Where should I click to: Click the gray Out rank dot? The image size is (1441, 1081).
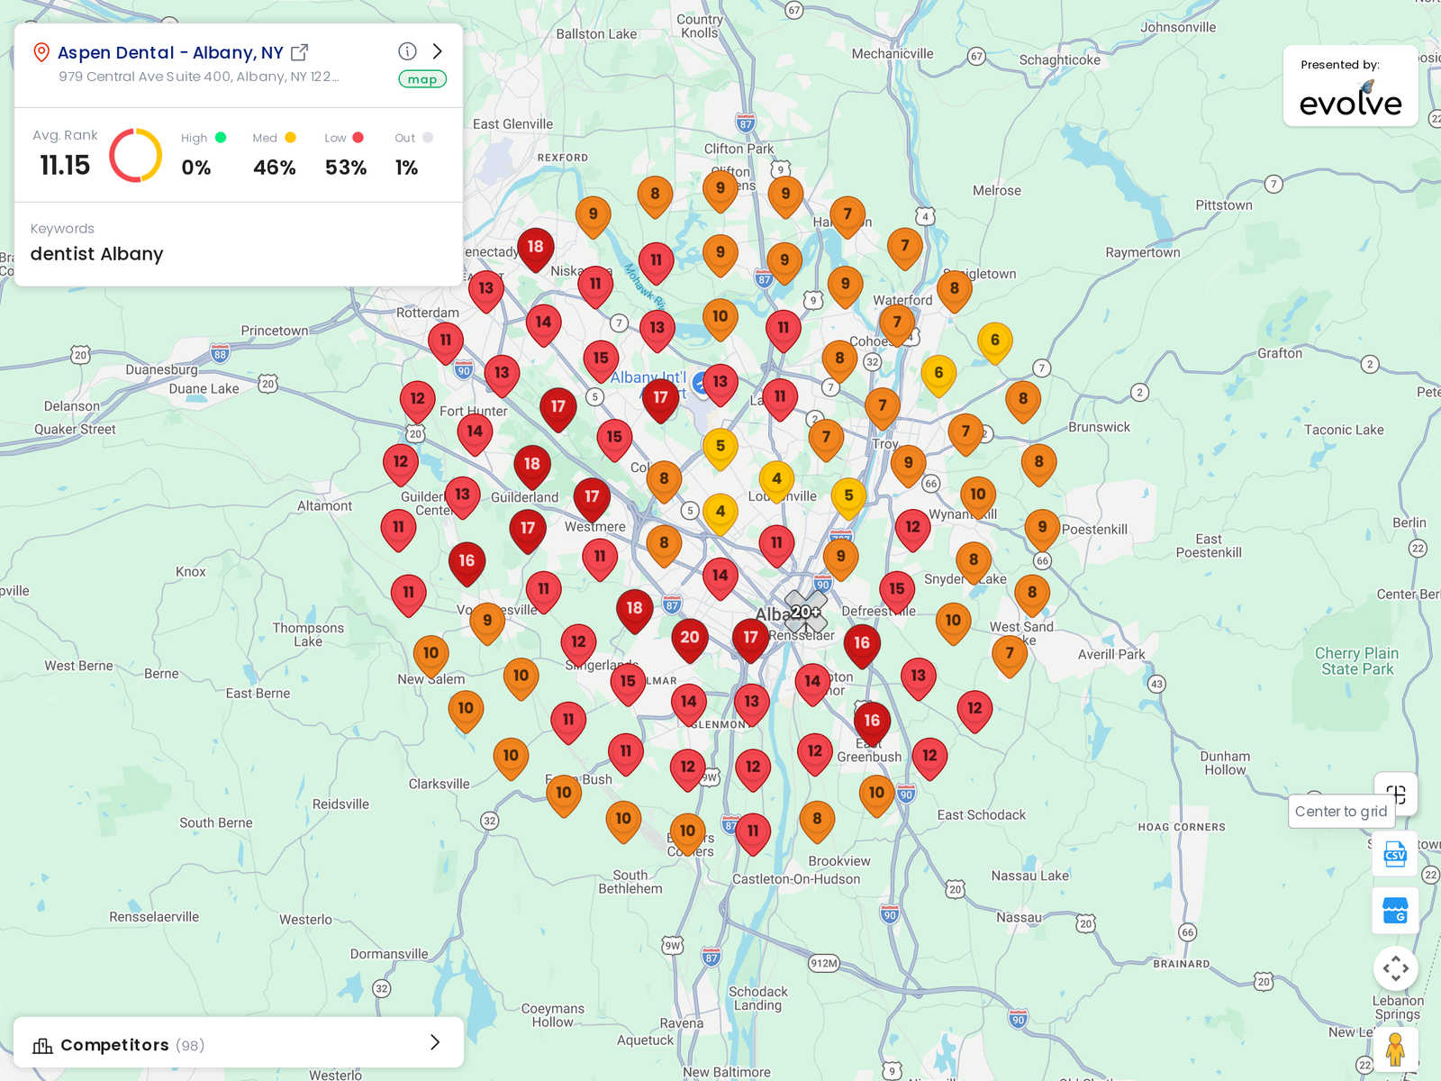coord(428,138)
